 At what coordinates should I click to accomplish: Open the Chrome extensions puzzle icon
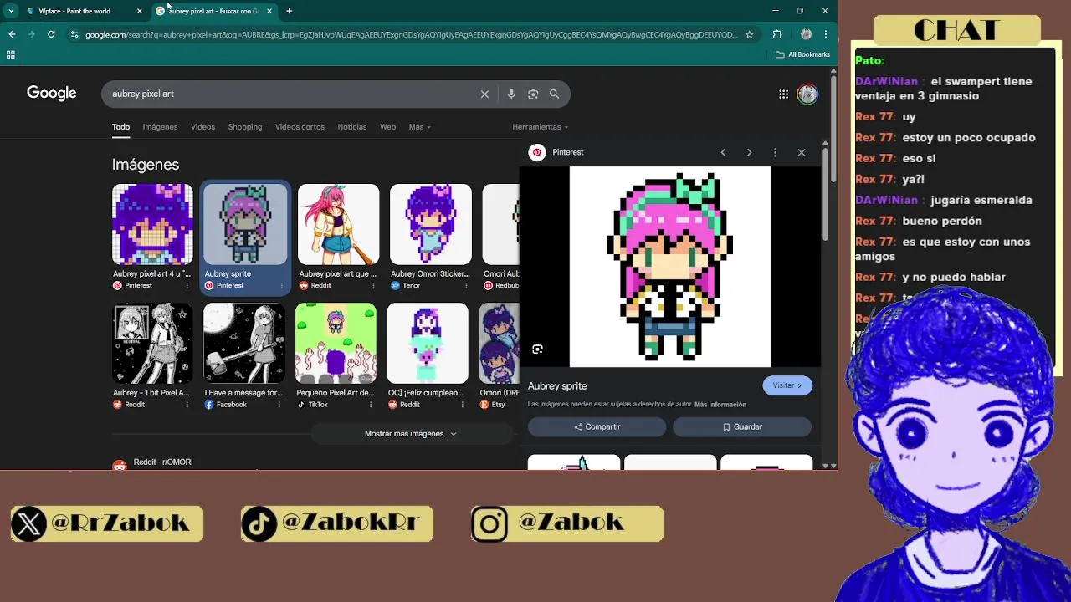[777, 34]
